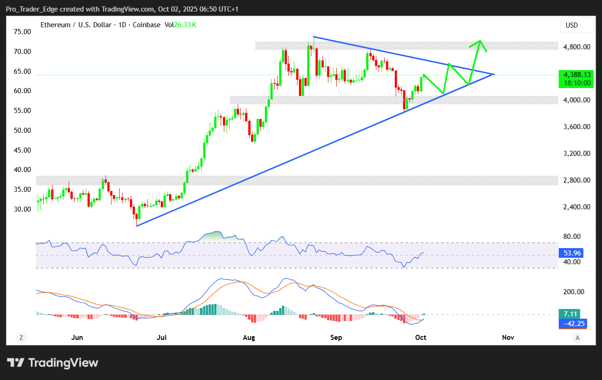Image resolution: width=602 pixels, height=380 pixels.
Task: Toggle the A auto-scale button
Action: point(578,338)
